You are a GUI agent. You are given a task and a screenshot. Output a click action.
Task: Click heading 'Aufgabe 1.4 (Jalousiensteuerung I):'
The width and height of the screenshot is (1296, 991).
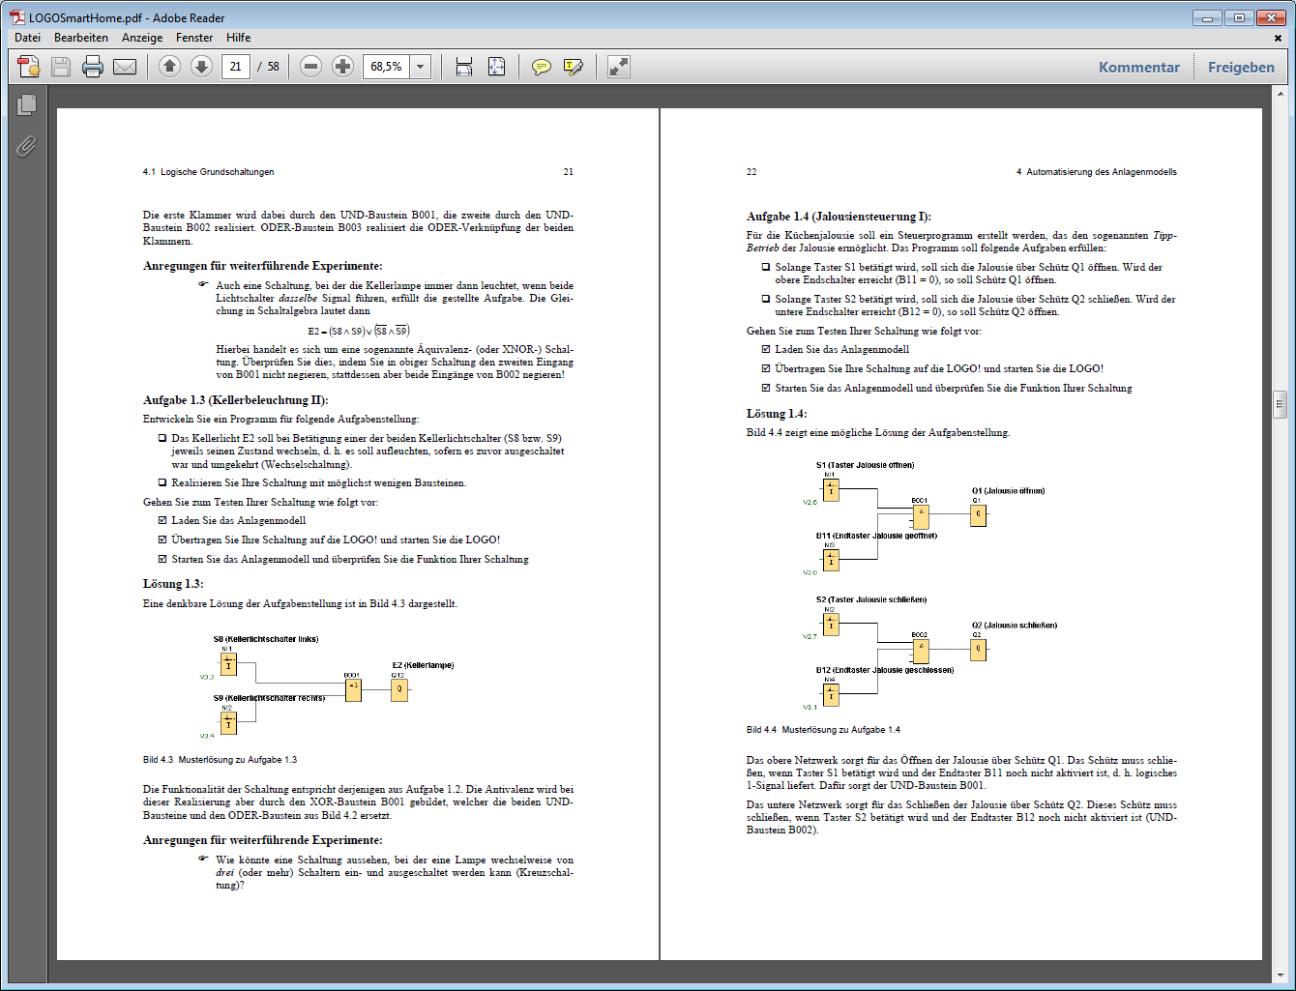click(839, 217)
